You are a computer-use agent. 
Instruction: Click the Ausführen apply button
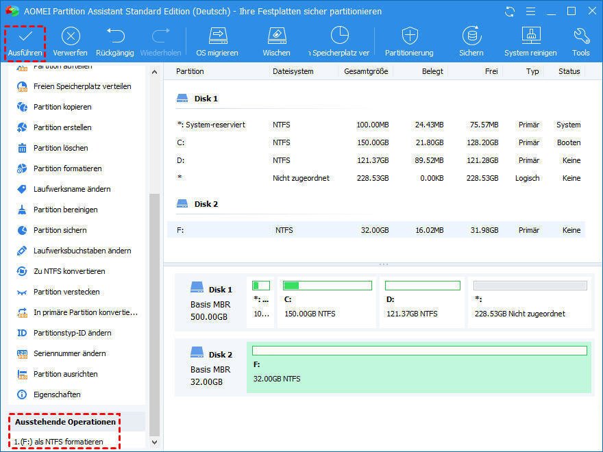[x=25, y=42]
